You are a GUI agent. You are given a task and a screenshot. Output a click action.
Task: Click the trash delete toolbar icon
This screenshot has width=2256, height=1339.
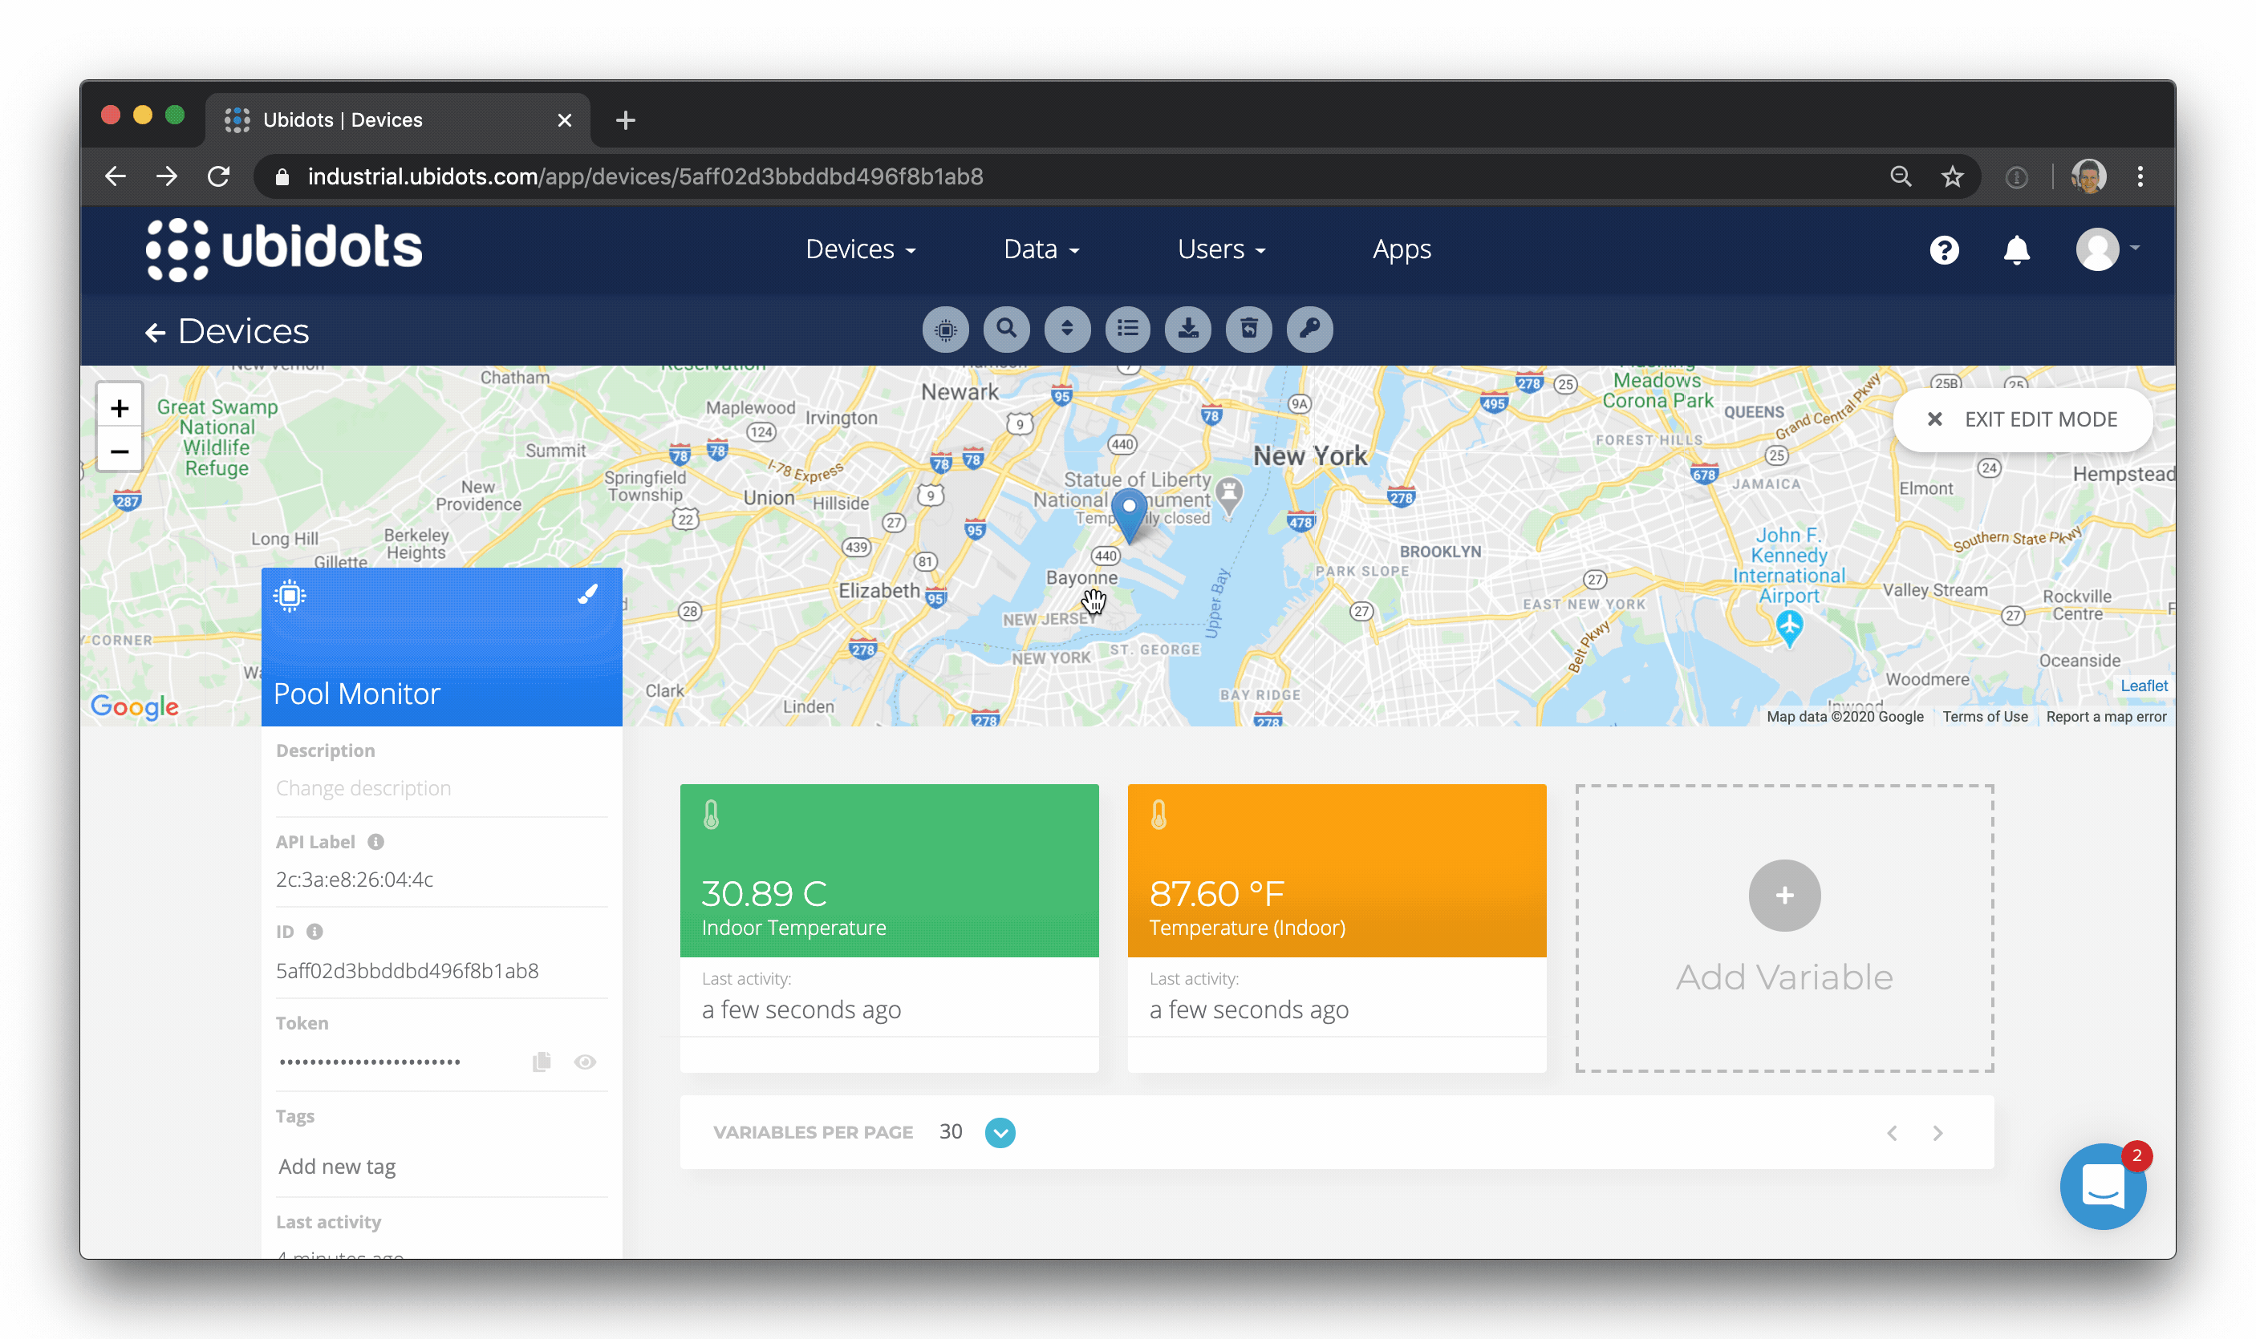[x=1248, y=330]
